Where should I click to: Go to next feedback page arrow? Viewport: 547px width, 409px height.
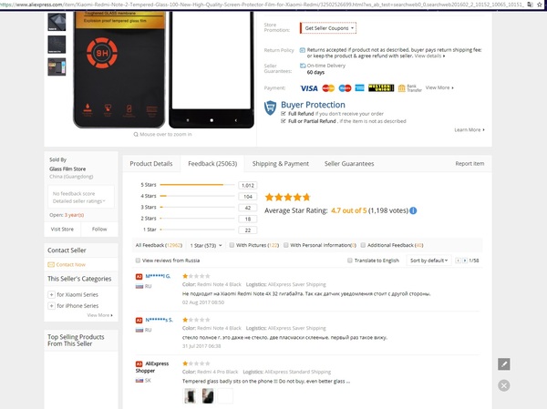465,261
